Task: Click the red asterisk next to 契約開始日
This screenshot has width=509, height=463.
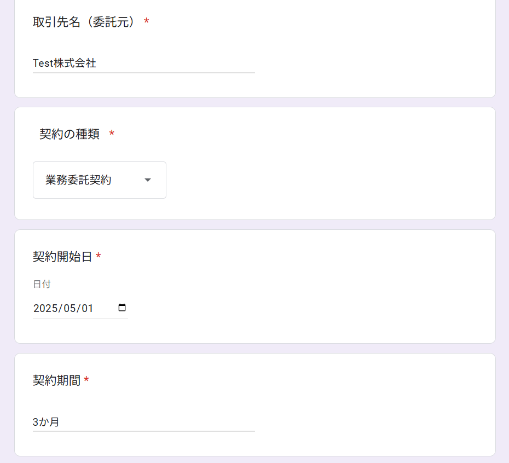Action: (99, 257)
